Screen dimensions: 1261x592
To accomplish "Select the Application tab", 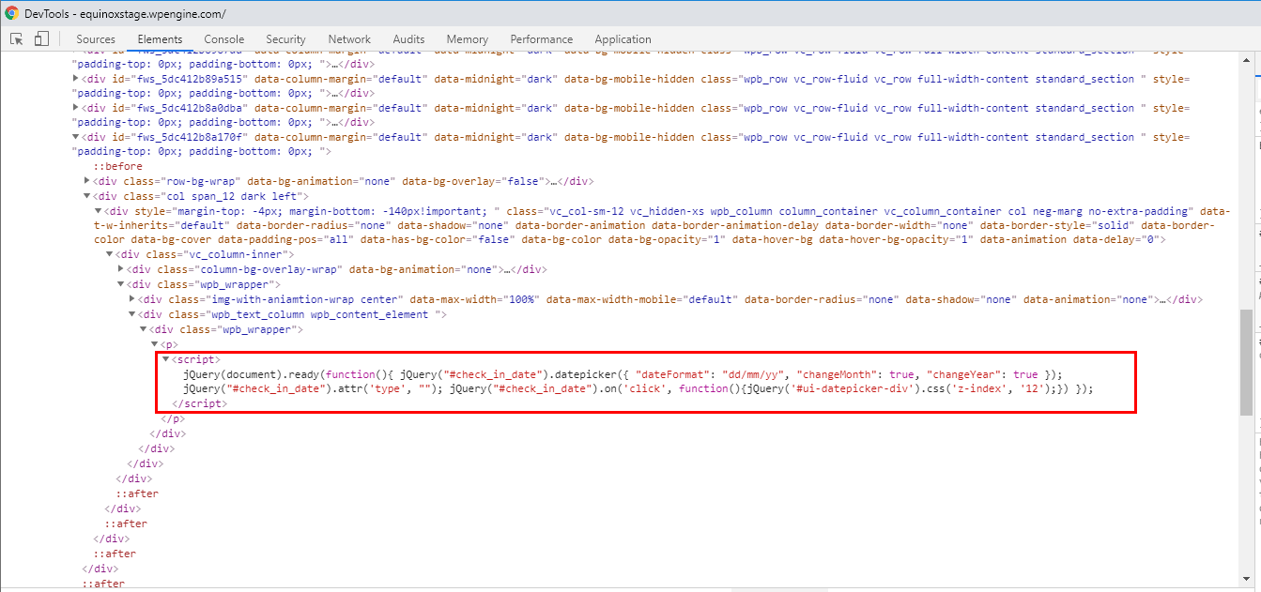I will [623, 39].
